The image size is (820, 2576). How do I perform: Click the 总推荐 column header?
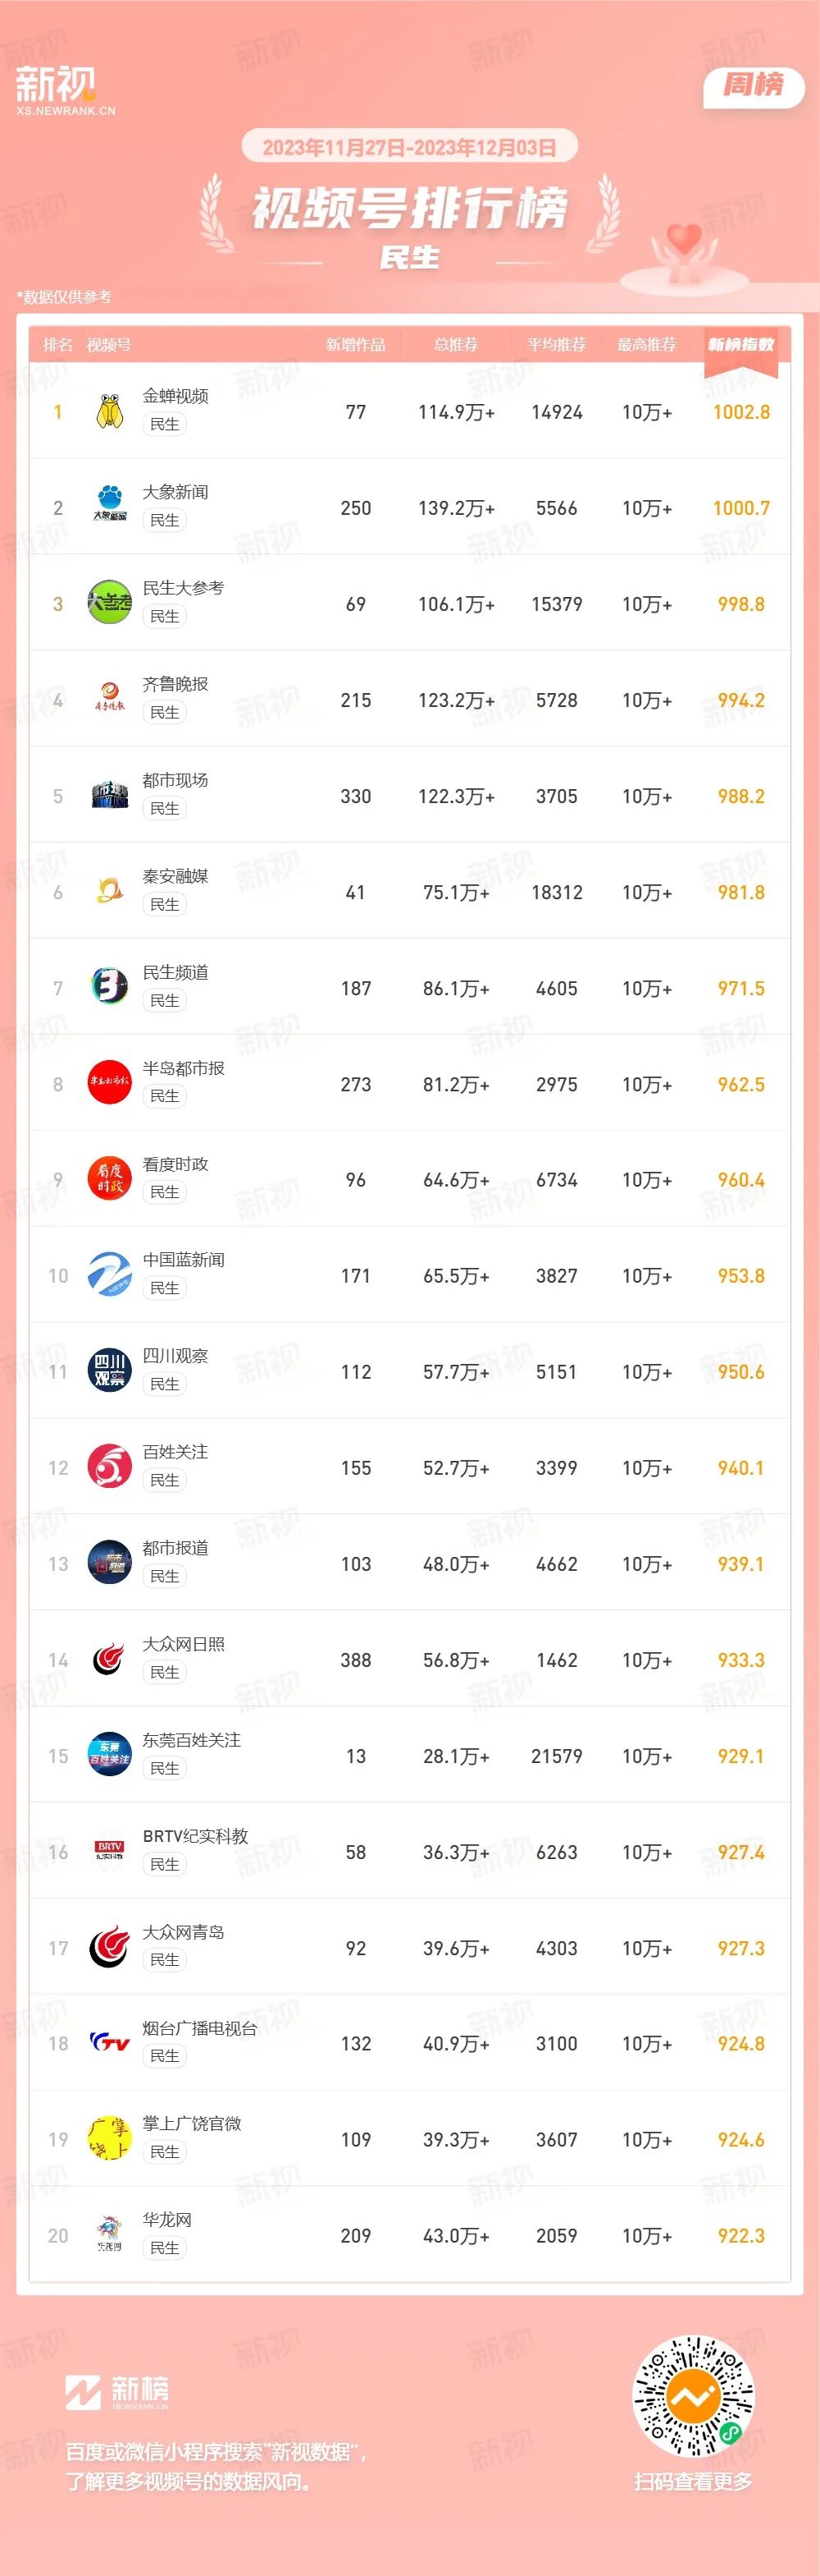tap(457, 345)
